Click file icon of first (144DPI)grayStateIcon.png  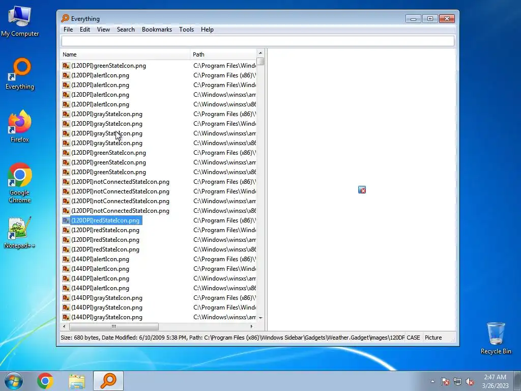coord(66,298)
